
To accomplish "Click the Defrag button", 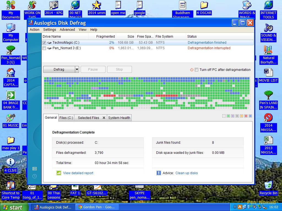I will pos(59,70).
